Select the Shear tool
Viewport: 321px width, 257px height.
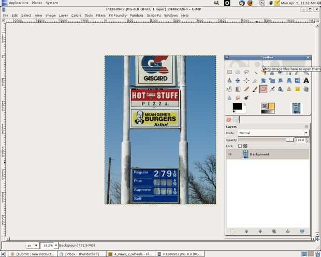[x=281, y=80]
